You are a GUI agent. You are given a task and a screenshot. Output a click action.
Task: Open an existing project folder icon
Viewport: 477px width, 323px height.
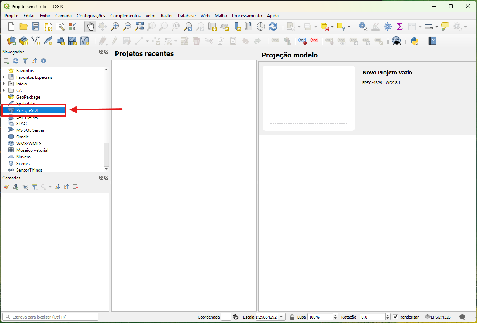24,27
